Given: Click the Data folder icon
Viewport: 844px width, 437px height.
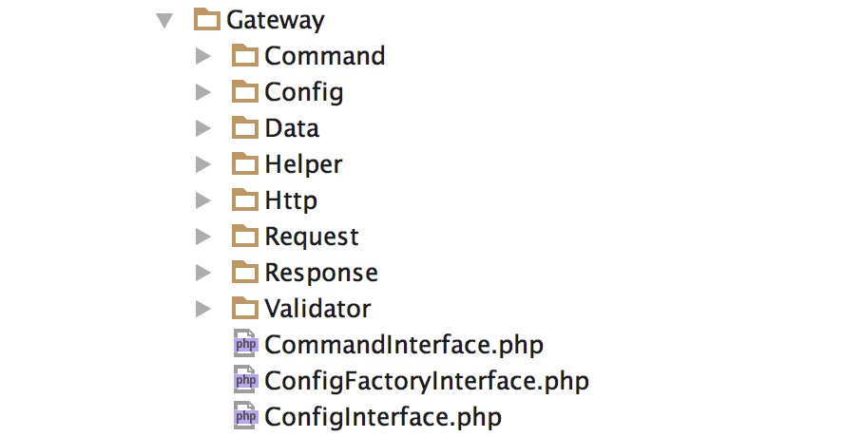Looking at the screenshot, I should pyautogui.click(x=245, y=127).
